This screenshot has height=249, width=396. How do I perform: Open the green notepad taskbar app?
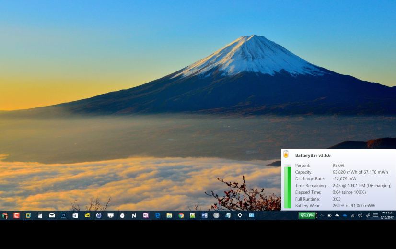[x=193, y=215]
